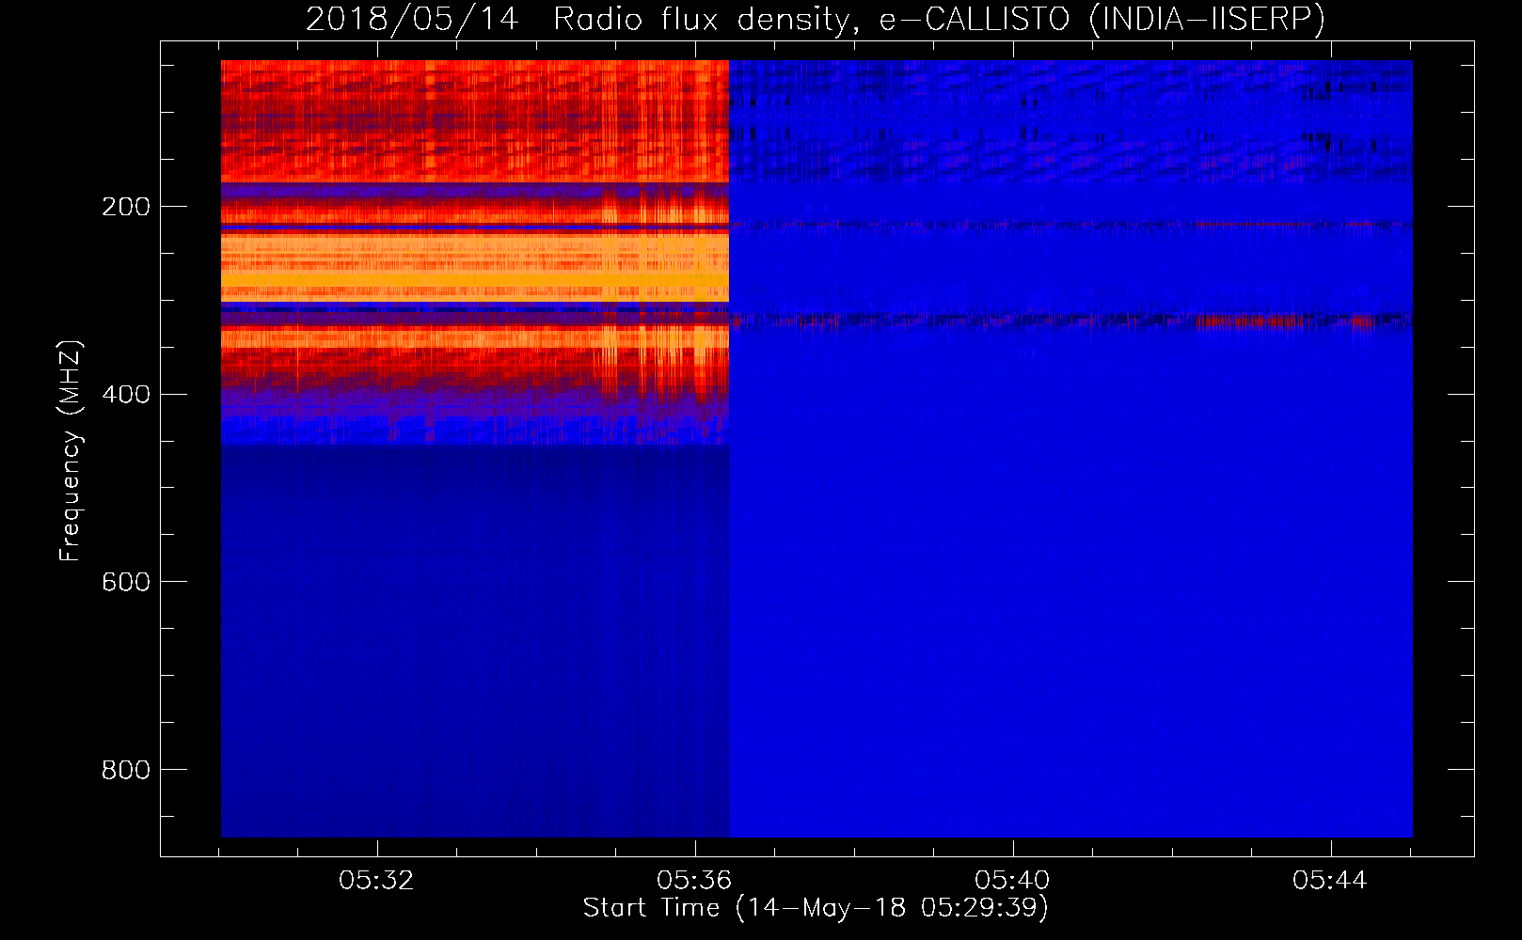The image size is (1522, 940).
Task: Click the 05:44 time tick label
Action: point(1330,881)
